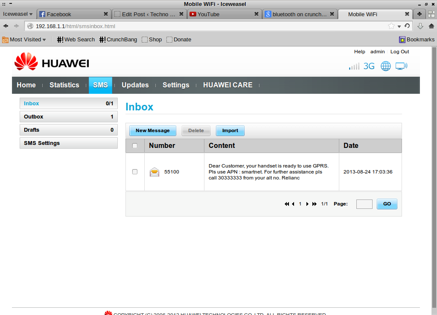This screenshot has height=315, width=437.
Task: Tick the select-all checkbox in table header
Action: pos(135,146)
